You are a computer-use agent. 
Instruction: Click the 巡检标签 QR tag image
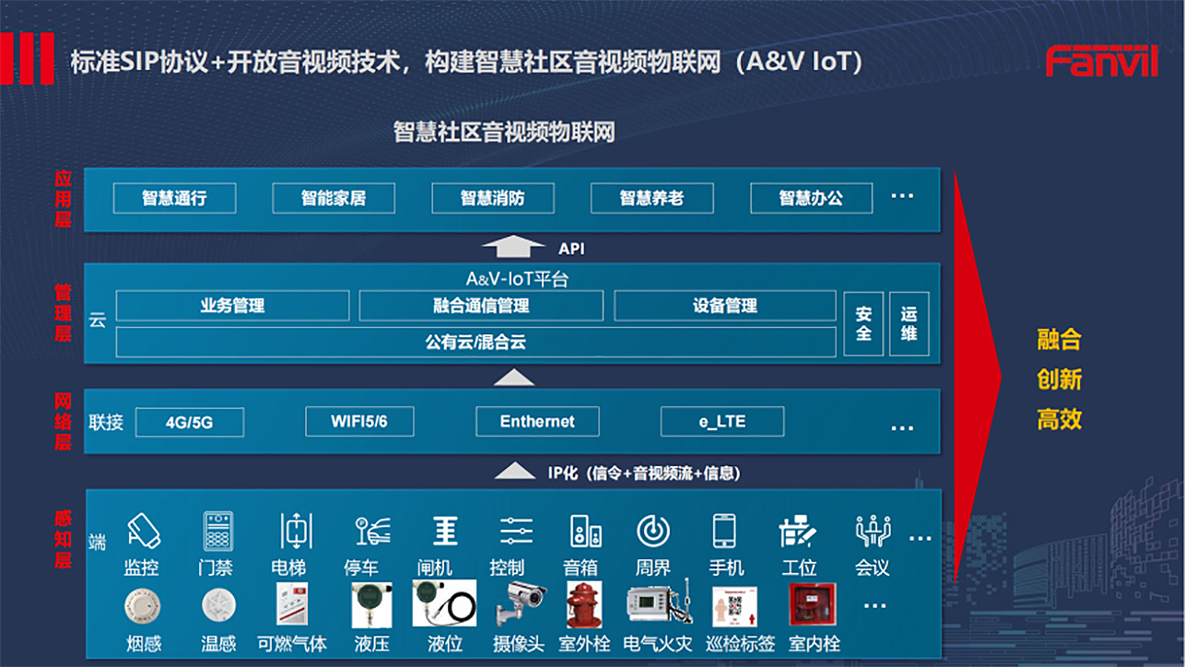[734, 605]
